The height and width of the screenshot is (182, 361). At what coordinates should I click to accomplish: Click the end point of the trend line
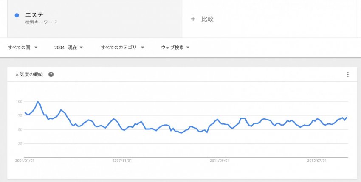pos(346,118)
